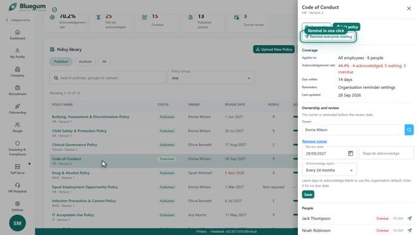Send a reminder to Jack Thompson

coord(410,219)
